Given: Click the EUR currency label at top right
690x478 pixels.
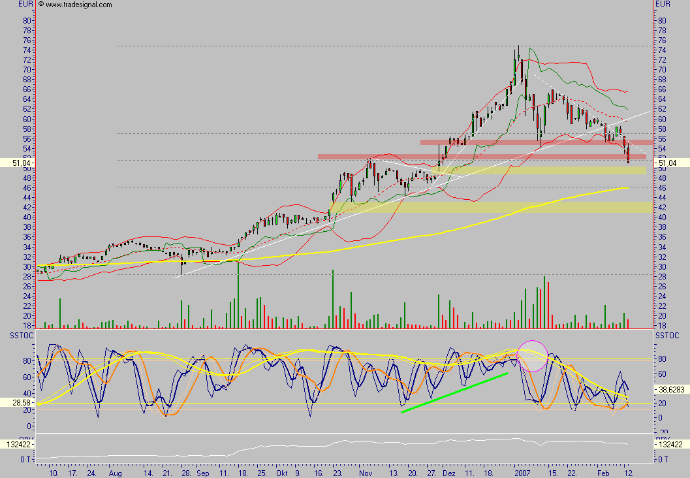Looking at the screenshot, I should [x=663, y=5].
